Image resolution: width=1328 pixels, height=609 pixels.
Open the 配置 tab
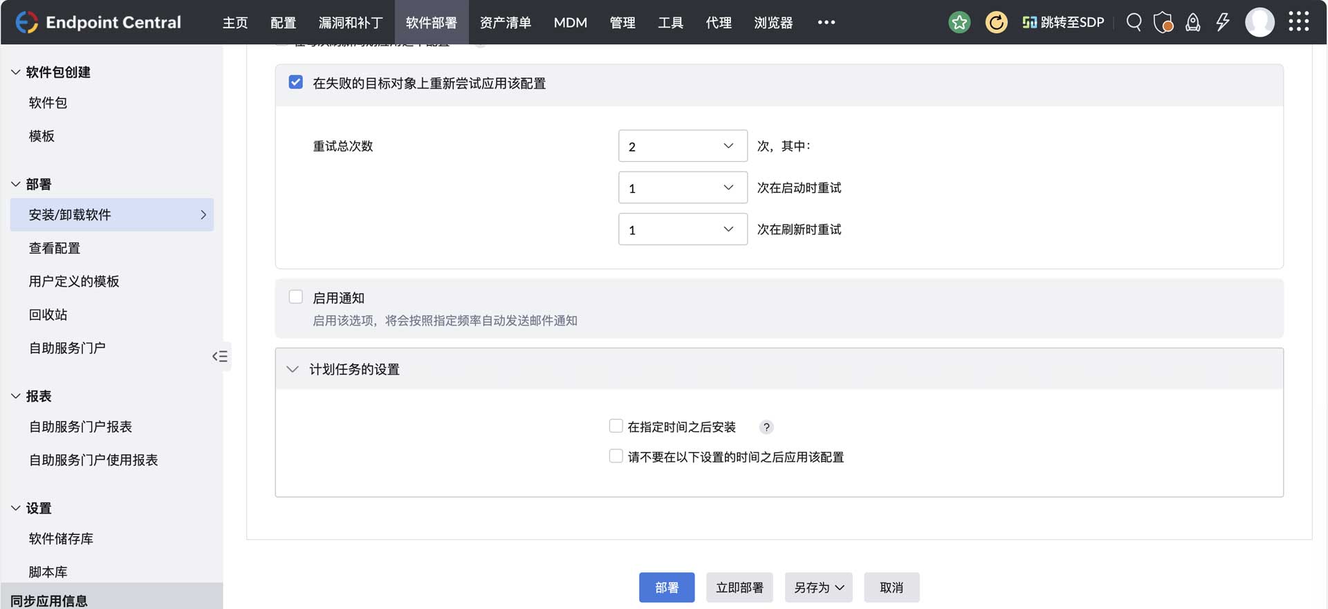[283, 22]
